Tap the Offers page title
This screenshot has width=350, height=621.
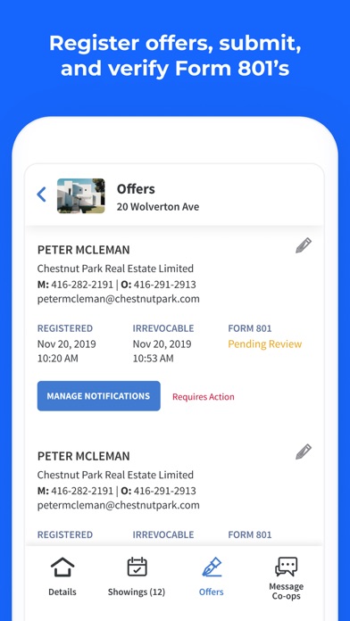click(136, 189)
